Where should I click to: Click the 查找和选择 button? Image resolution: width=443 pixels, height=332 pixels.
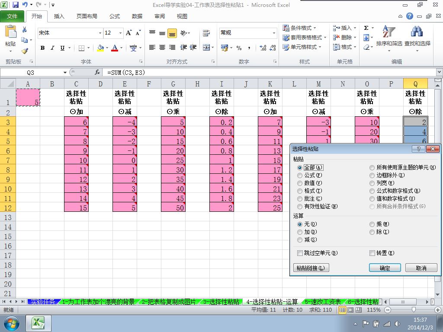pos(417,39)
